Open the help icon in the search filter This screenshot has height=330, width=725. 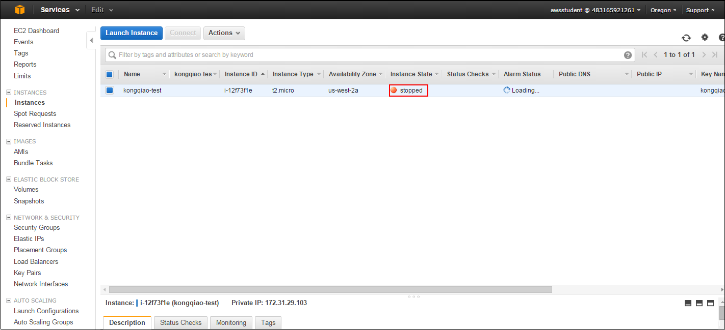point(628,55)
